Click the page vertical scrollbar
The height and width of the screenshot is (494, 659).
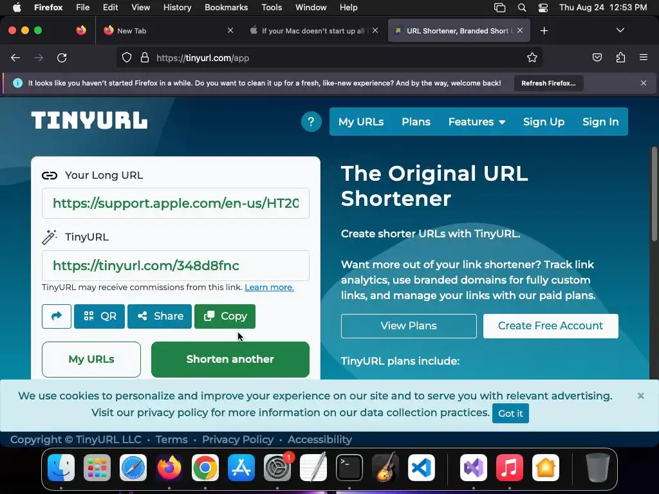(x=654, y=194)
